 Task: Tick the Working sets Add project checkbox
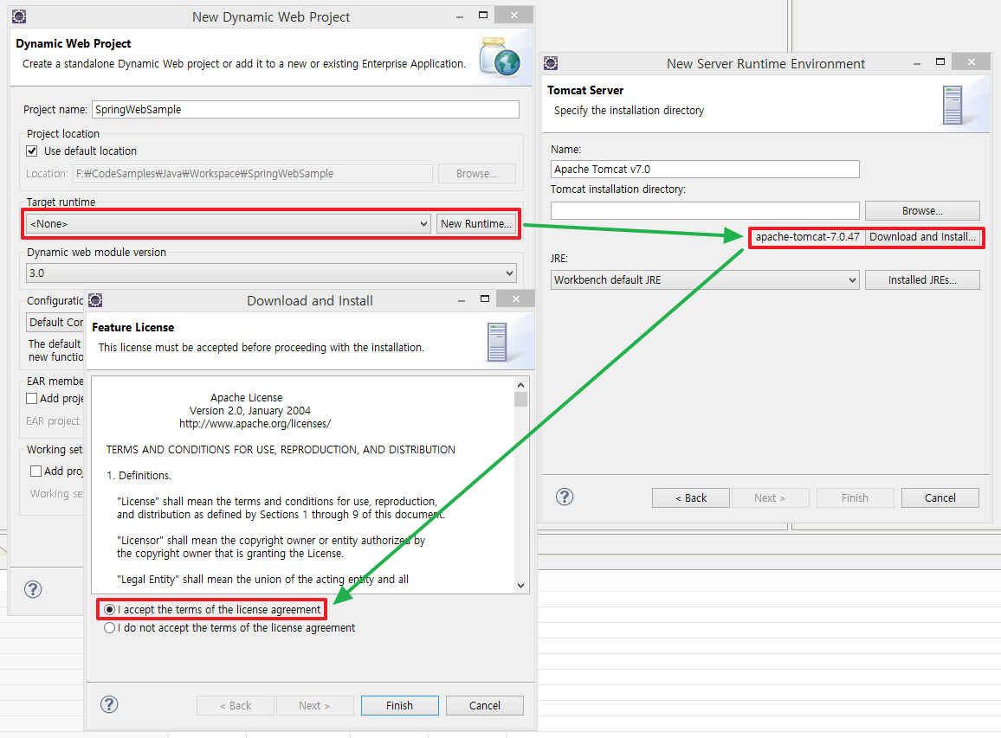click(x=36, y=472)
